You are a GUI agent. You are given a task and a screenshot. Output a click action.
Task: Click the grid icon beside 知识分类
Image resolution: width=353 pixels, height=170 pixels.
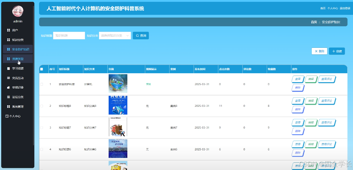point(8,40)
